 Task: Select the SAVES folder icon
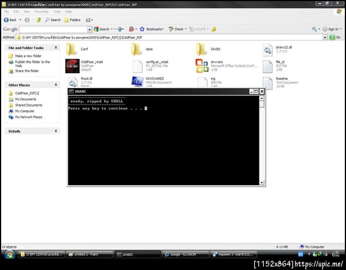[x=201, y=50]
